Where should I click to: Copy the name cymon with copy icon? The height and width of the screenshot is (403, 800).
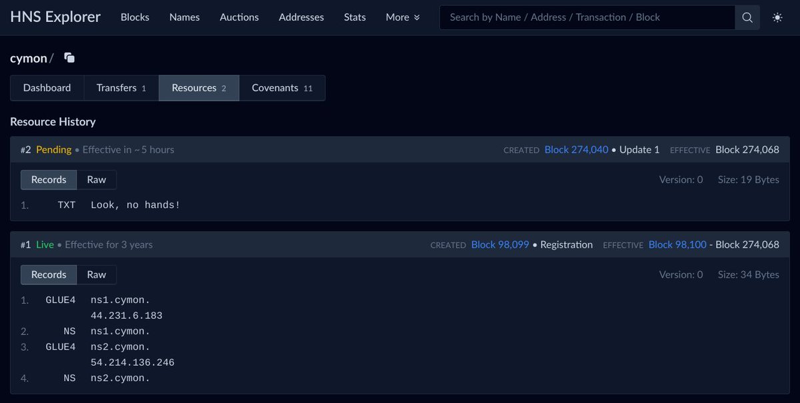click(69, 58)
